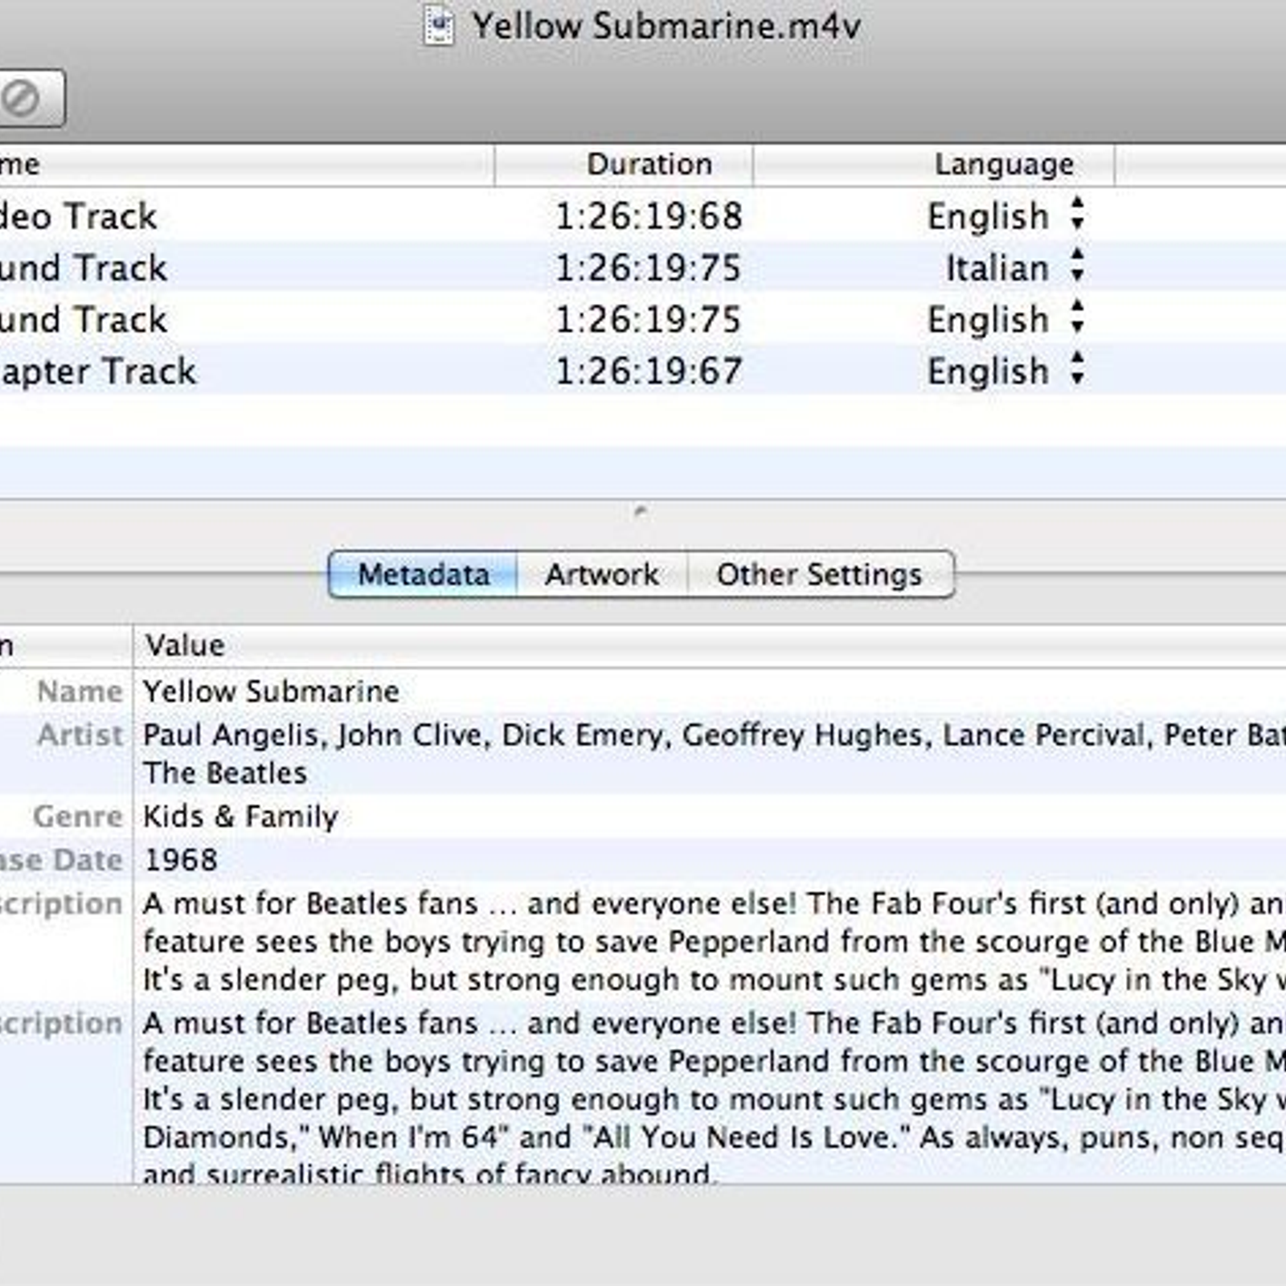This screenshot has width=1286, height=1286.
Task: Click the m4v file icon in title bar
Action: pyautogui.click(x=439, y=27)
